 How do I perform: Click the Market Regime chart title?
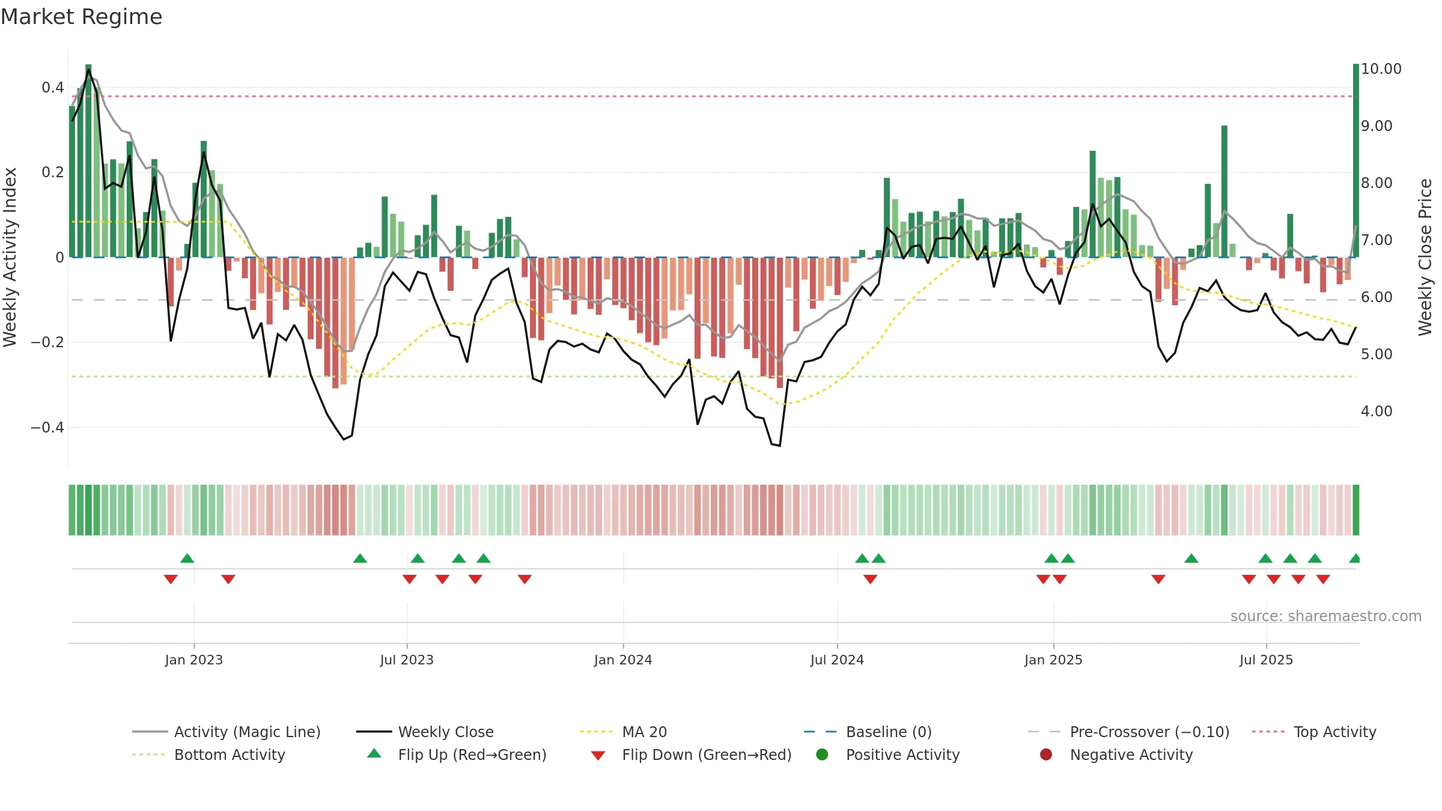(81, 17)
